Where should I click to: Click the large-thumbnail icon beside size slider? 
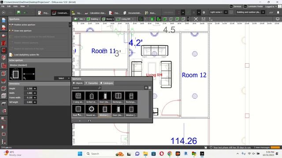[x=89, y=121]
